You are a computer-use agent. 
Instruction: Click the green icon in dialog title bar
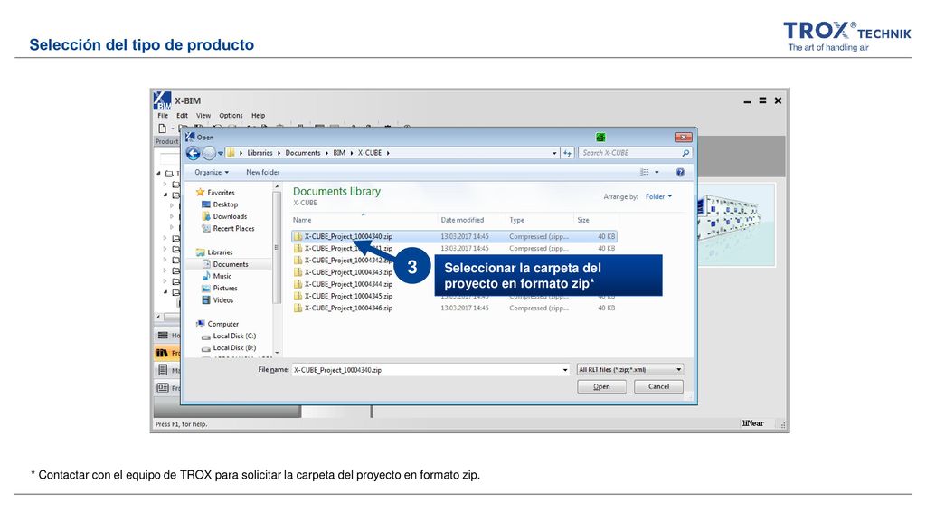(600, 137)
